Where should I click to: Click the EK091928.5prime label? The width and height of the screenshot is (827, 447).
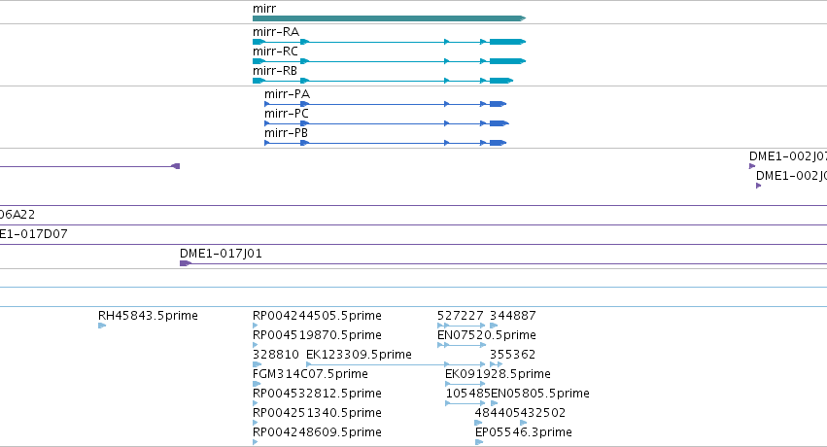[x=498, y=374]
